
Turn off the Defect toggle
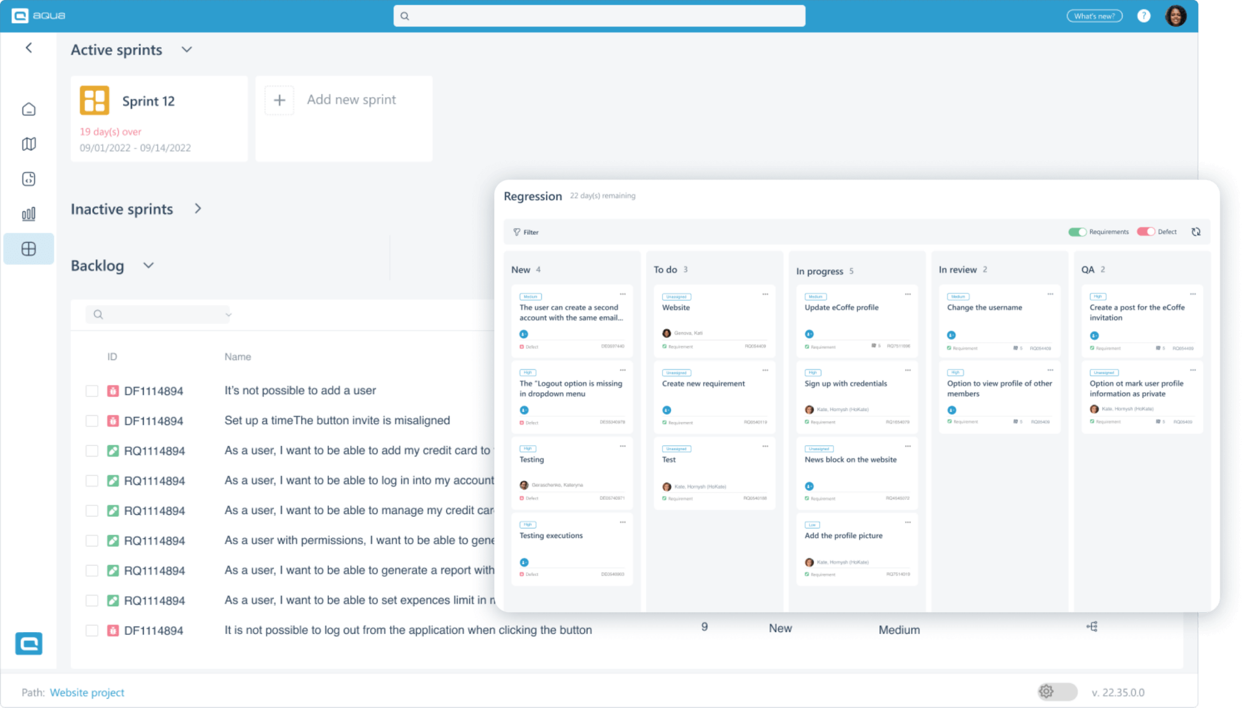(1146, 231)
